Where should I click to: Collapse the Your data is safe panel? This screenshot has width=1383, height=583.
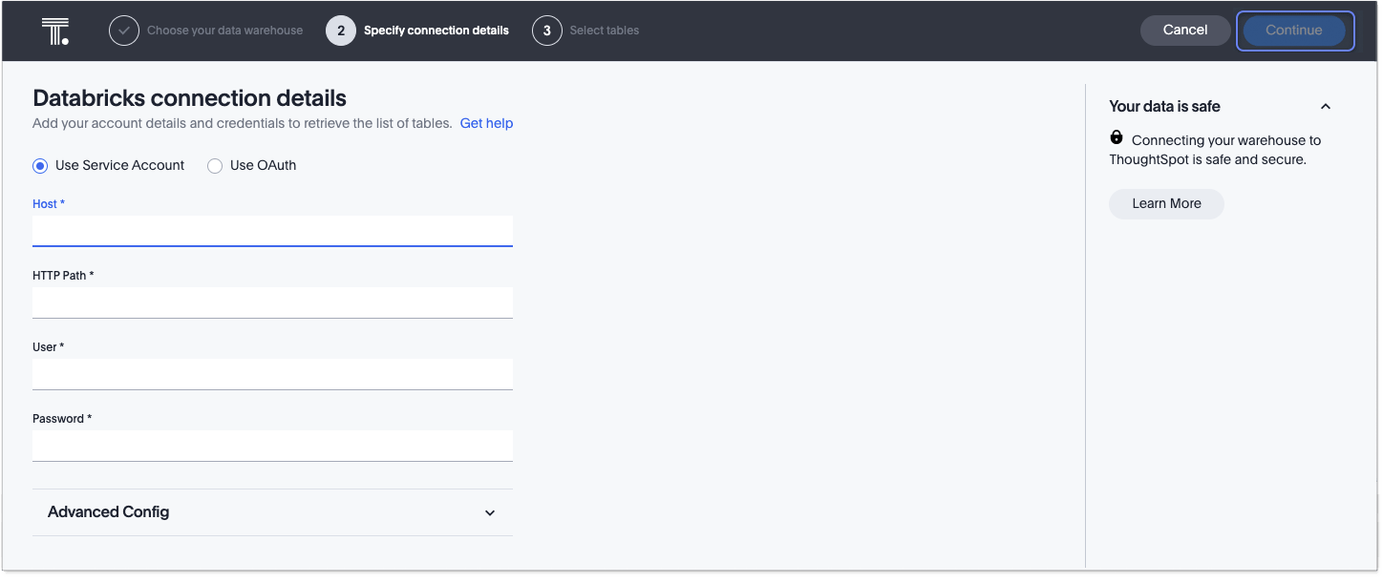click(x=1326, y=107)
